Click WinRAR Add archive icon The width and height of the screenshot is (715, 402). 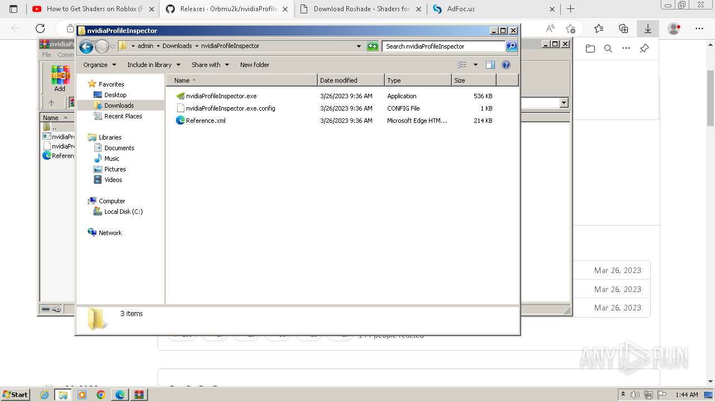[x=60, y=78]
